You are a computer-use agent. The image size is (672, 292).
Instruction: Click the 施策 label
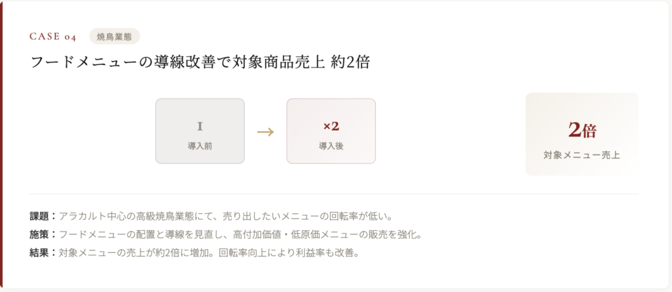(40, 234)
